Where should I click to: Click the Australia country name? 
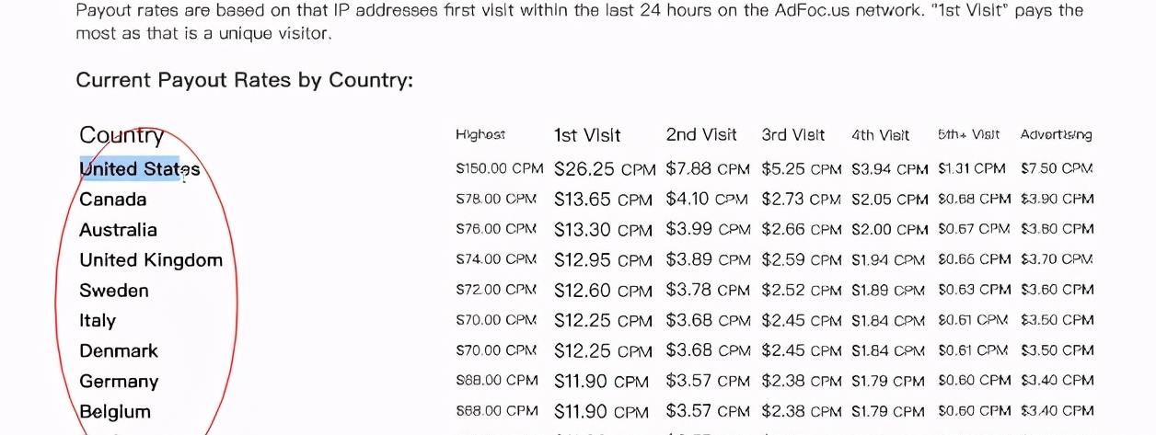click(118, 230)
